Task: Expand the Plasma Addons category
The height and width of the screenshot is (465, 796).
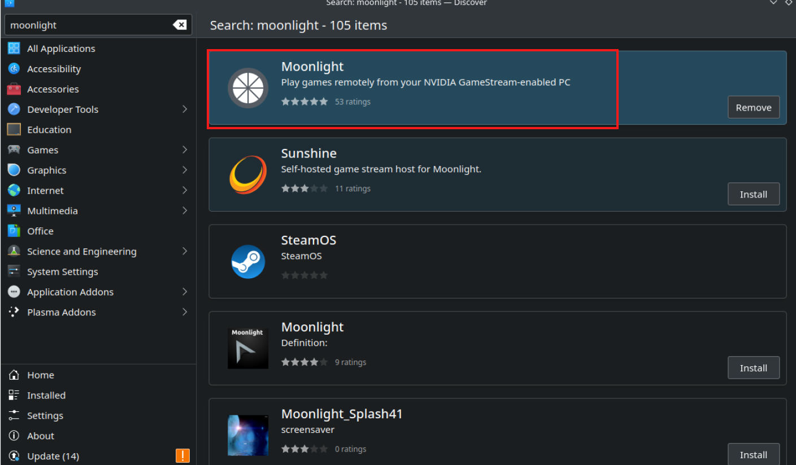Action: (x=184, y=312)
